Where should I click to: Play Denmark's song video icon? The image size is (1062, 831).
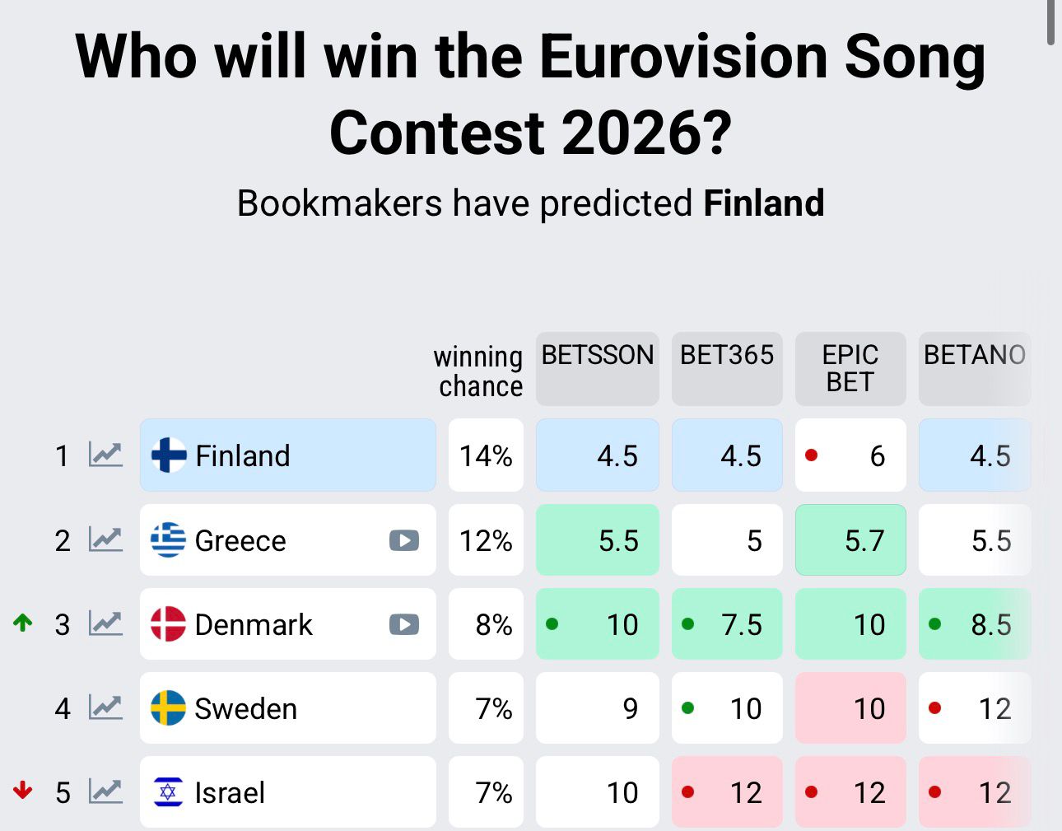click(403, 624)
